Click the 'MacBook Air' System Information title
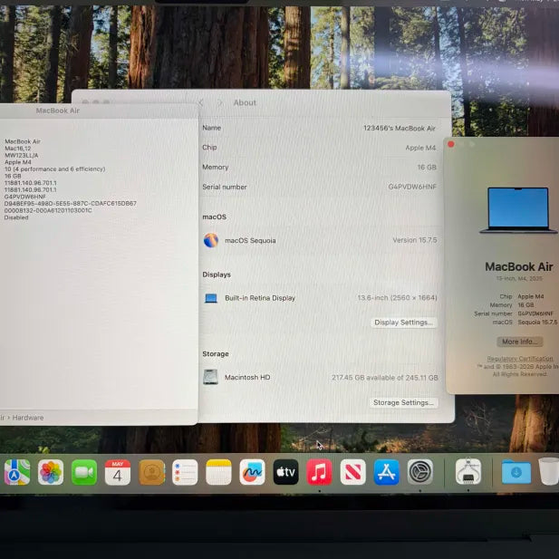The image size is (559, 559). pos(58,111)
